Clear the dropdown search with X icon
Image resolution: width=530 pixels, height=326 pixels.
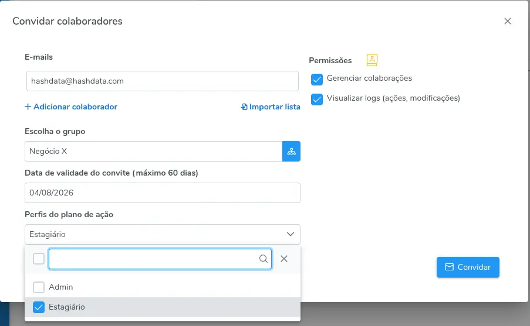pos(284,259)
